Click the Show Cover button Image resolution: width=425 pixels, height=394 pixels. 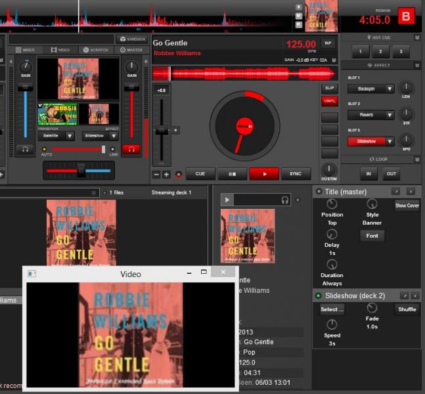[407, 206]
